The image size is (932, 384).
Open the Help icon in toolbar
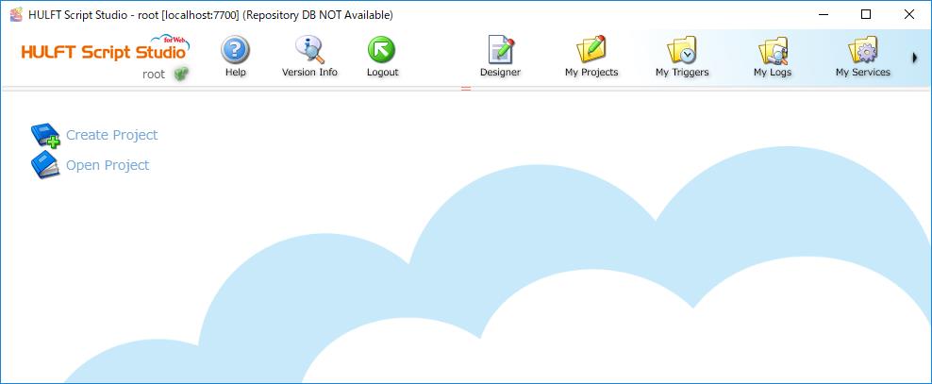pyautogui.click(x=236, y=49)
